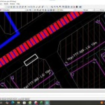105x105 pixels.
Task: Open the layer selection dropdown in the toolbar
Action: pos(13,10)
